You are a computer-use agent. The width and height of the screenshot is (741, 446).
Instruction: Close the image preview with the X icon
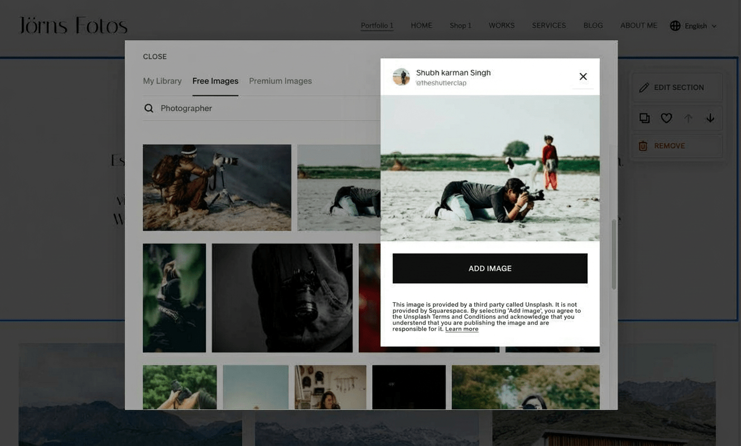583,76
